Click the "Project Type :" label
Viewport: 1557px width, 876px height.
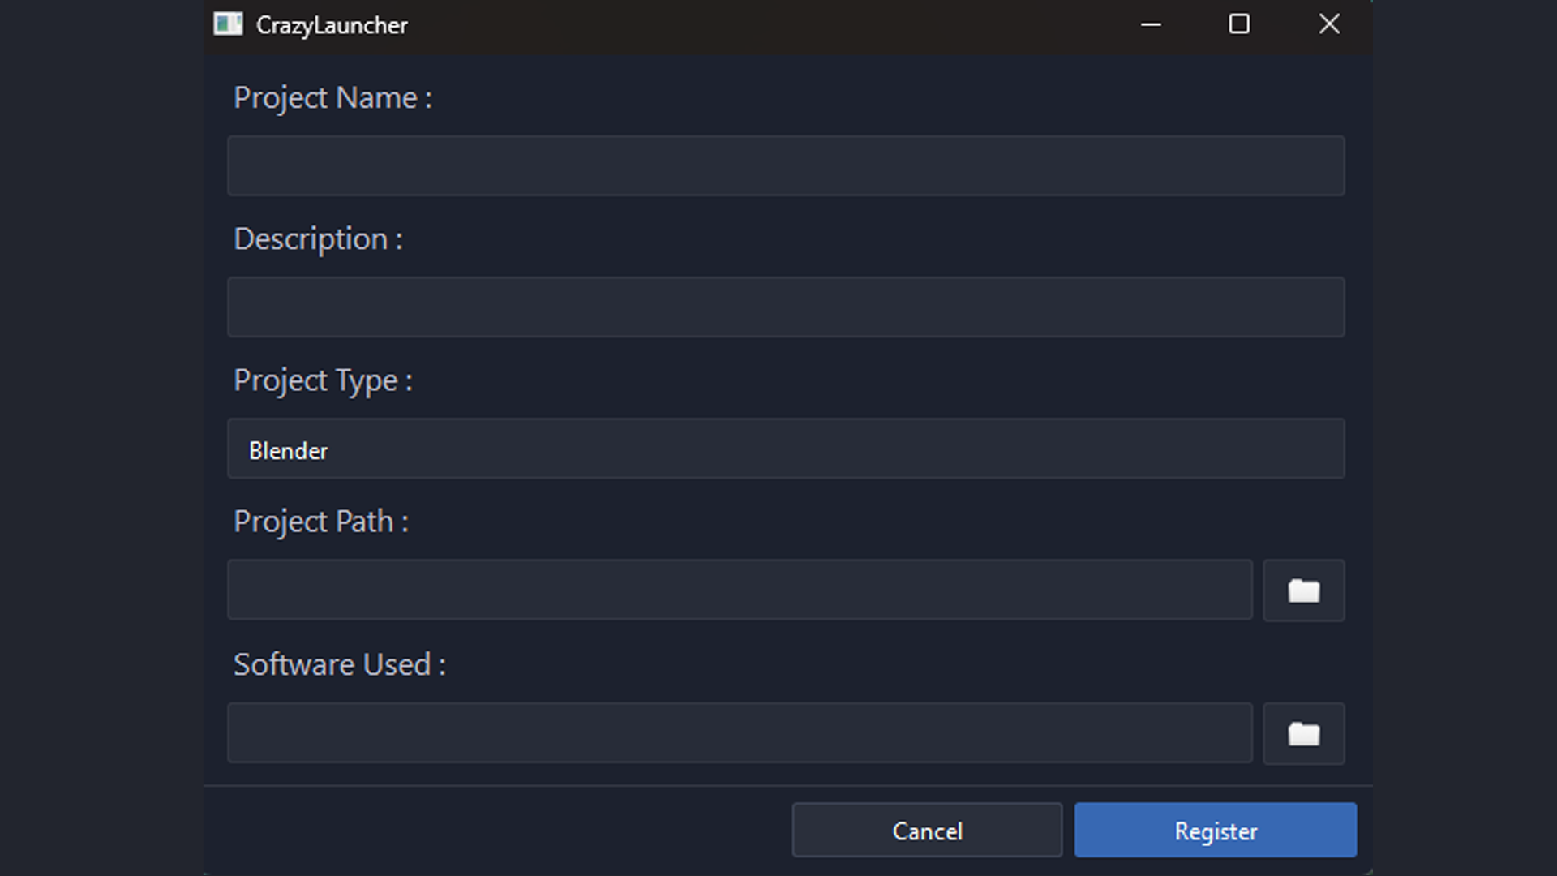323,380
